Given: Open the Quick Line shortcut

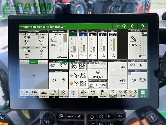Looking at the screenshot, I should pyautogui.click(x=73, y=93).
